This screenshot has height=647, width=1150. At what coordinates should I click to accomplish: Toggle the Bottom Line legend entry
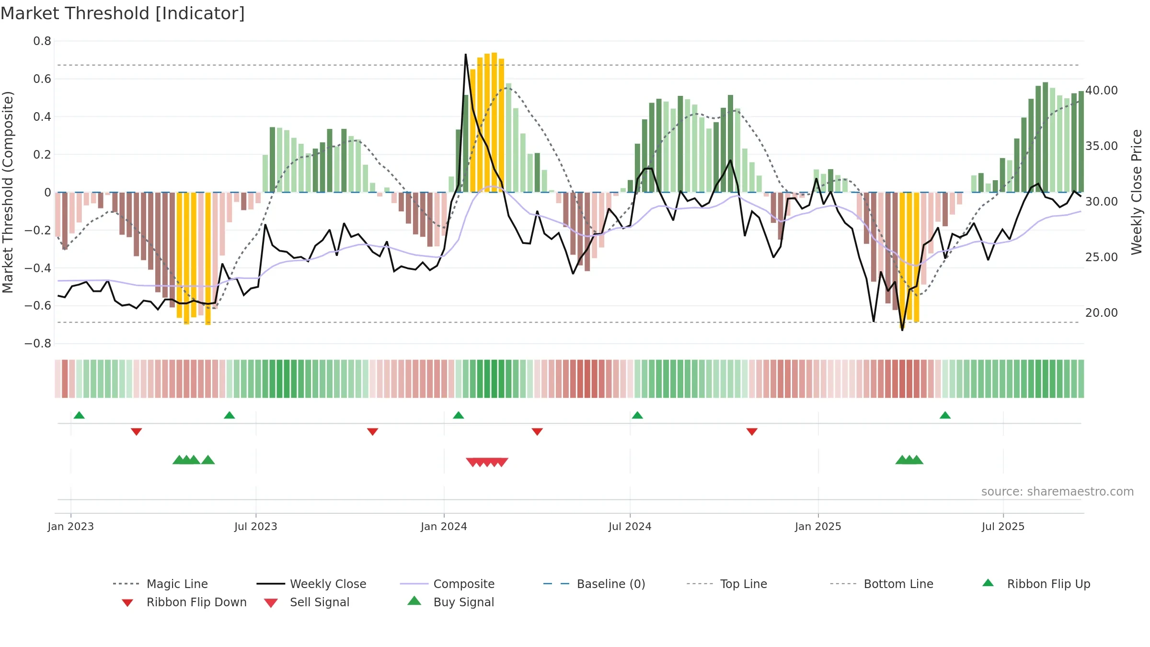pos(882,584)
